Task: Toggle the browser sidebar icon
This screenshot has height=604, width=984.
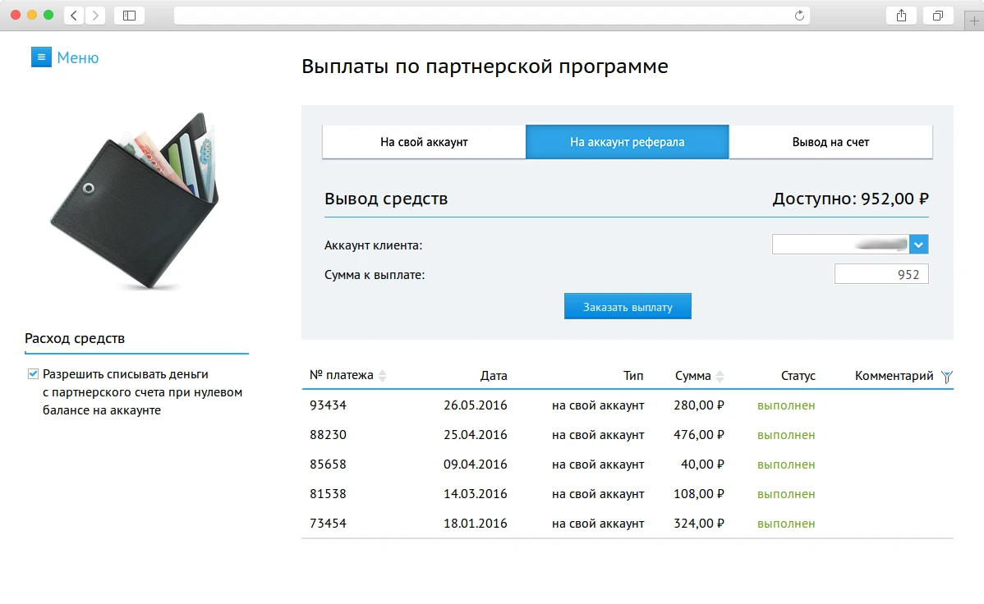Action: pos(129,15)
